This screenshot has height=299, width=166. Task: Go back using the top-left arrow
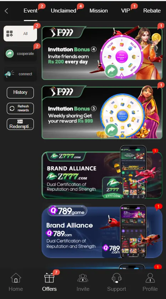point(6,11)
